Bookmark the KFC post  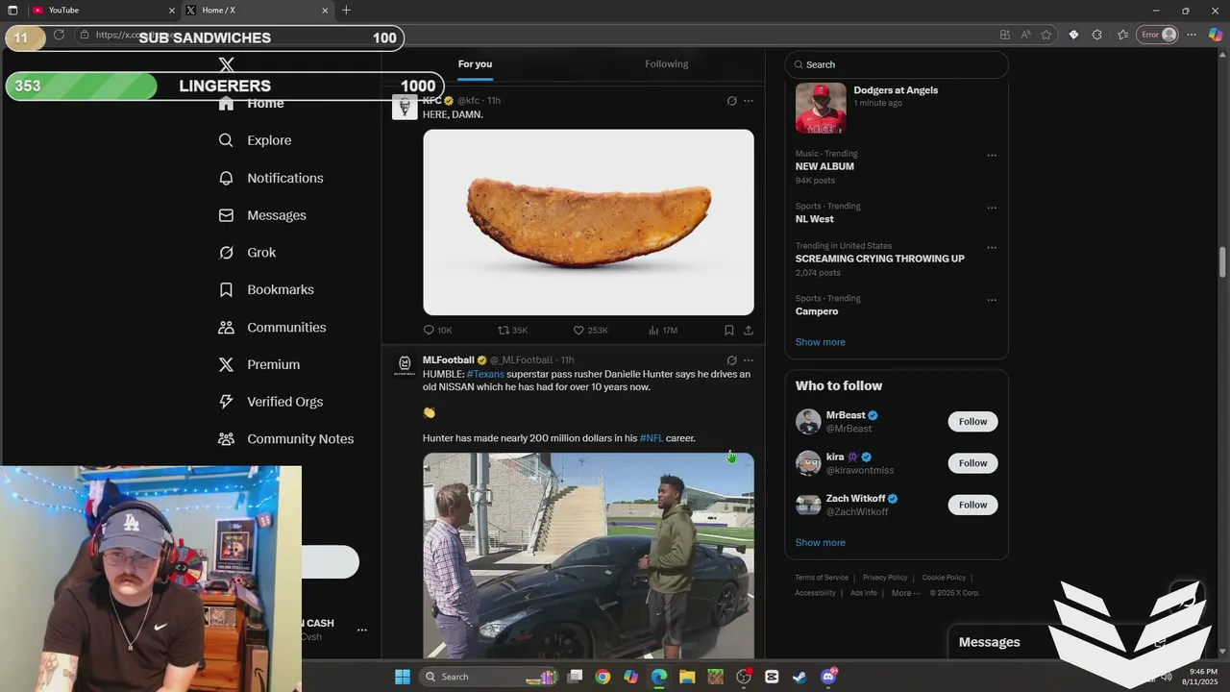pos(729,330)
